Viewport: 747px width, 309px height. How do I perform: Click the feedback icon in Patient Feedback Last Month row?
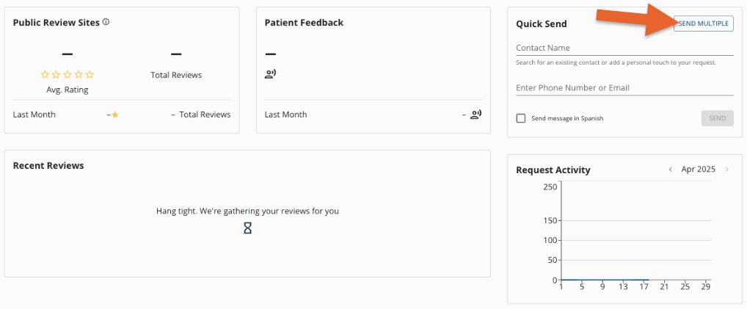[x=476, y=114]
